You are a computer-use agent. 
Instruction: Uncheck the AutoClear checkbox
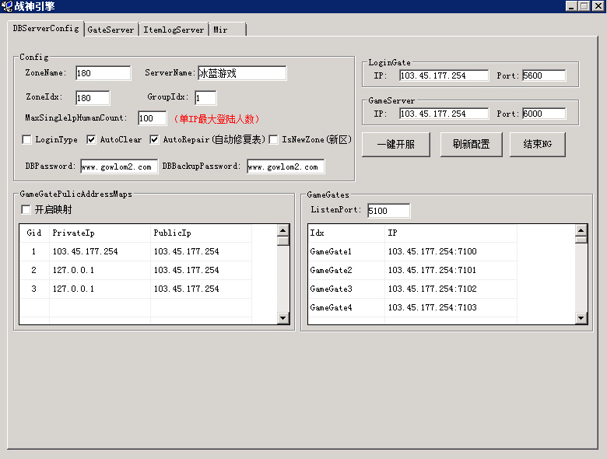(91, 140)
